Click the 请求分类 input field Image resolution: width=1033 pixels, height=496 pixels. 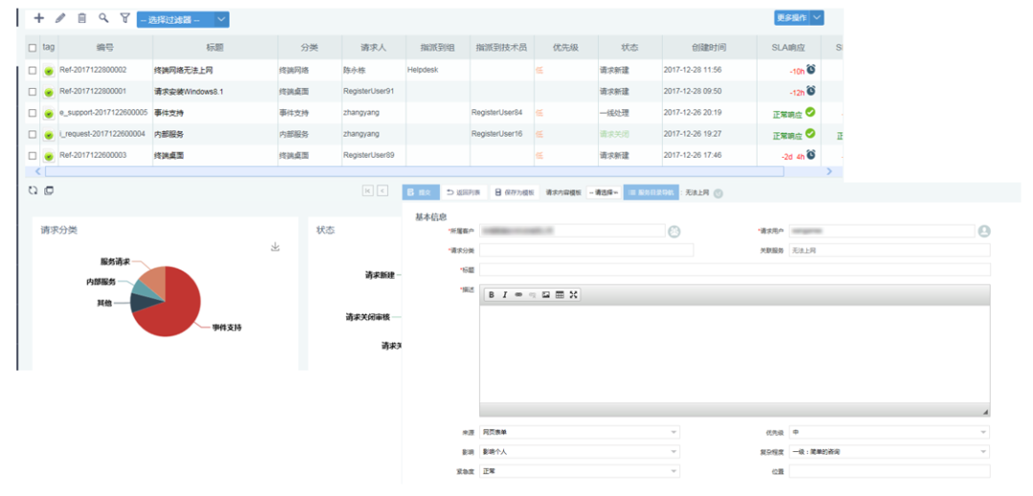(x=586, y=250)
